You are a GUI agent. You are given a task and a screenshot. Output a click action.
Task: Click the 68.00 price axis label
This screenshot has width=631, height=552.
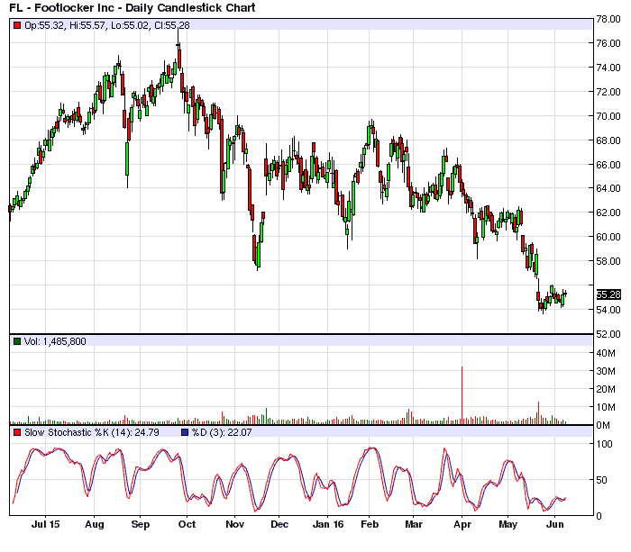click(x=608, y=140)
